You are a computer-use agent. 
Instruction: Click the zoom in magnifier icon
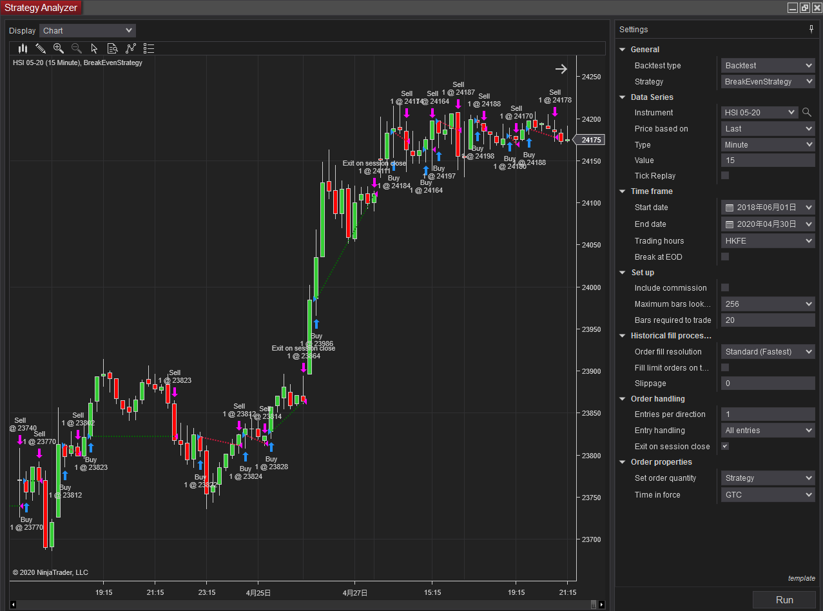point(59,48)
